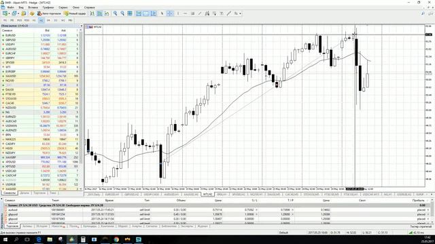Select H4 timeframe
This screenshot has height=244, width=435.
48,20
